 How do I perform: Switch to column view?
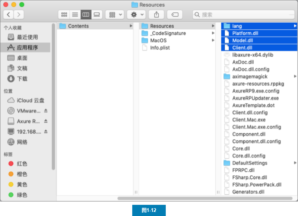pyautogui.click(x=86, y=15)
